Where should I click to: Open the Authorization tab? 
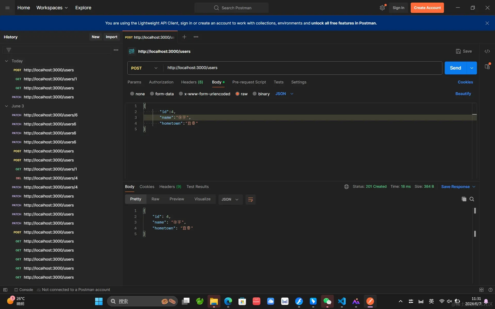coord(161,82)
